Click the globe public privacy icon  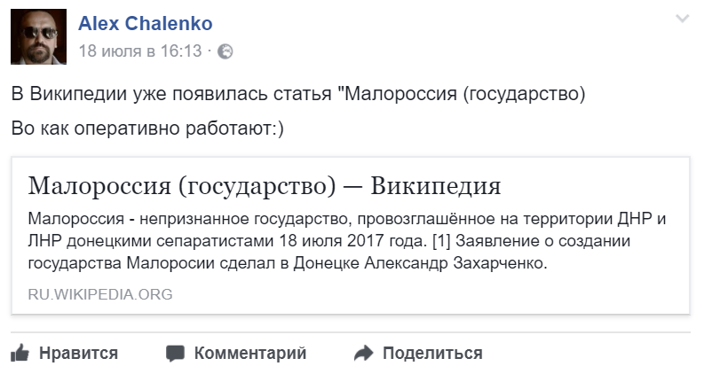[x=225, y=51]
